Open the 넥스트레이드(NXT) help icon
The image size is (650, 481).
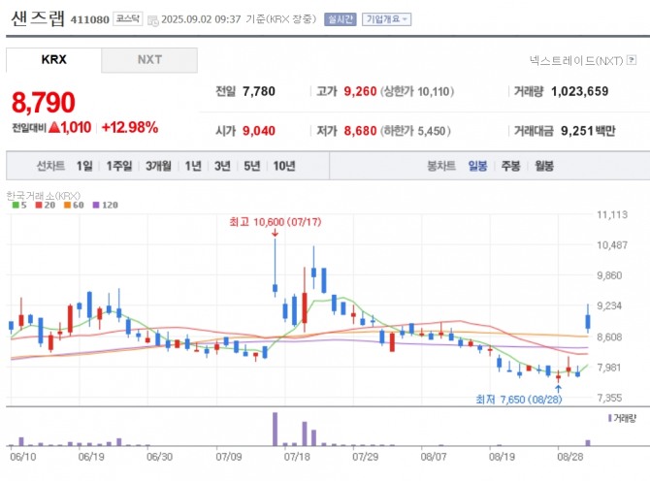pyautogui.click(x=632, y=60)
